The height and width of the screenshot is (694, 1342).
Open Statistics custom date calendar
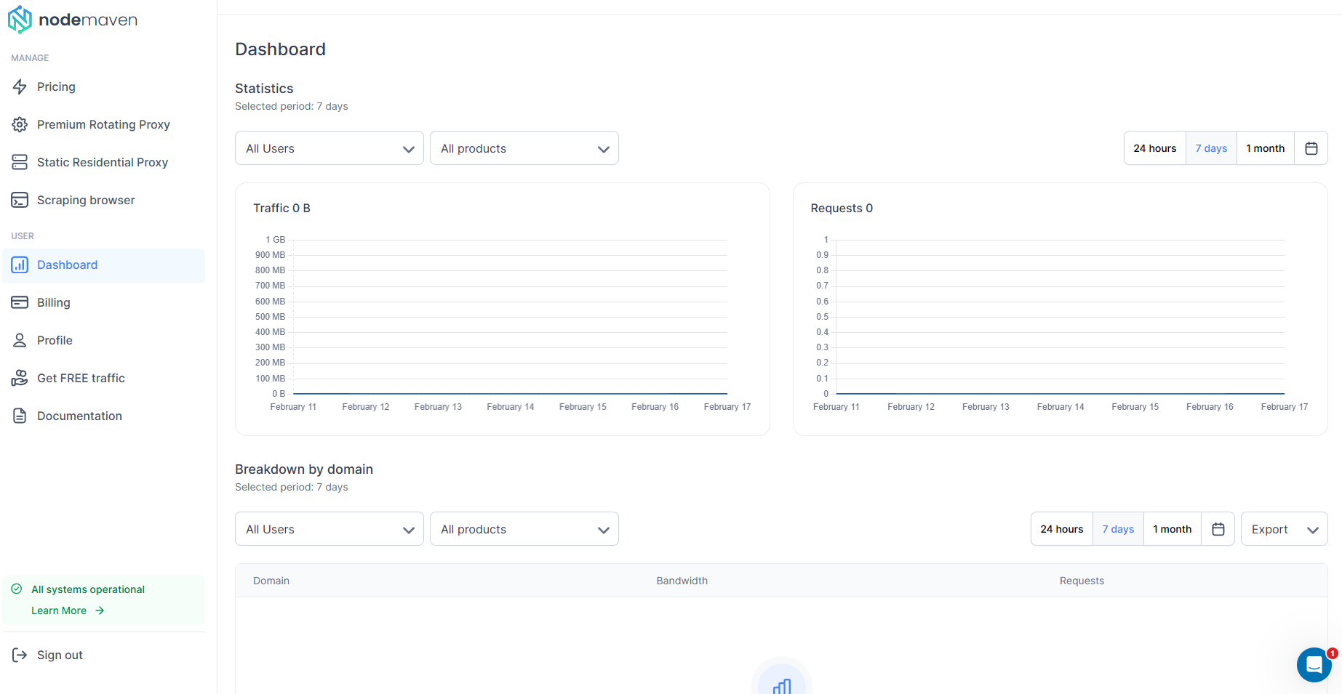pyautogui.click(x=1311, y=148)
